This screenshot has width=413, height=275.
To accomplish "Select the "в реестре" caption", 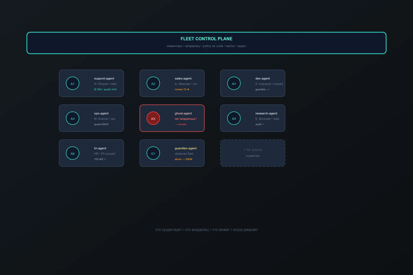I will point(253,156).
